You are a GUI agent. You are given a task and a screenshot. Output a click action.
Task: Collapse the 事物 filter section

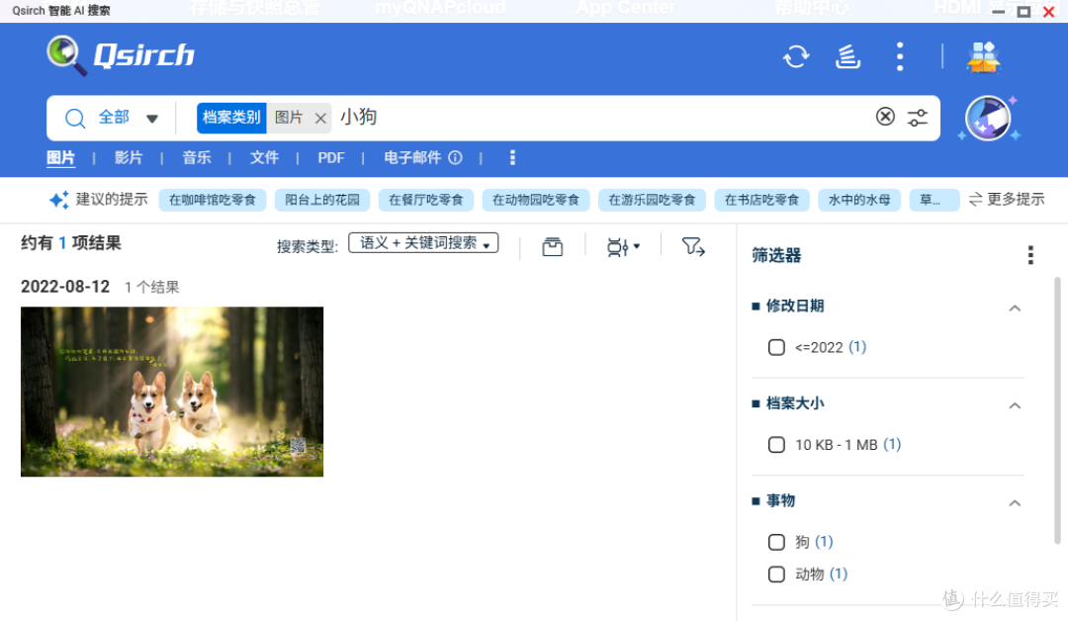click(1015, 503)
